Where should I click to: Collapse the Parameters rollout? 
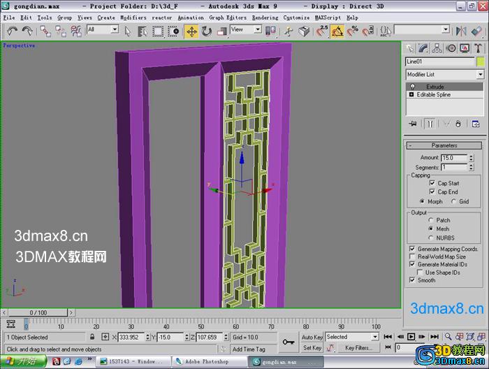click(x=444, y=145)
